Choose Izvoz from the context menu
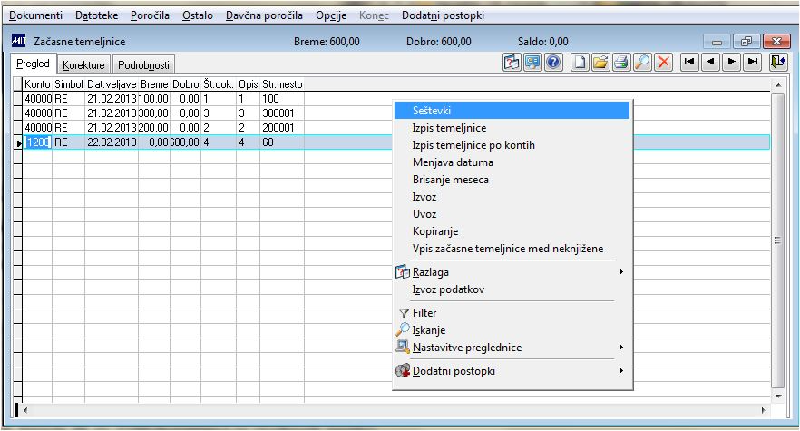 tap(512, 197)
